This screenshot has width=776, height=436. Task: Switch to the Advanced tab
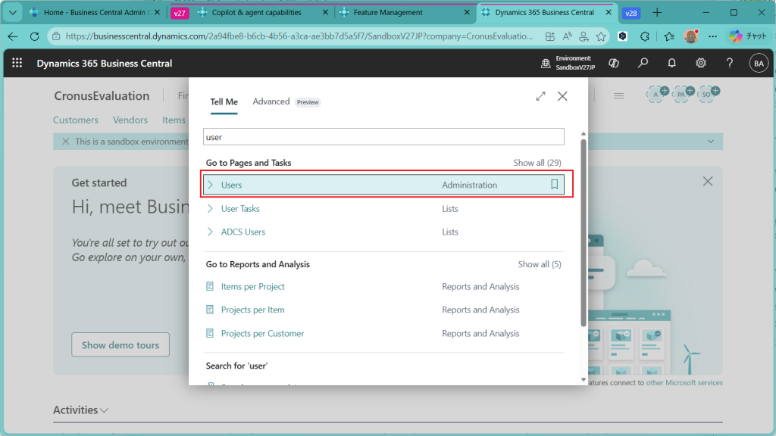click(271, 101)
